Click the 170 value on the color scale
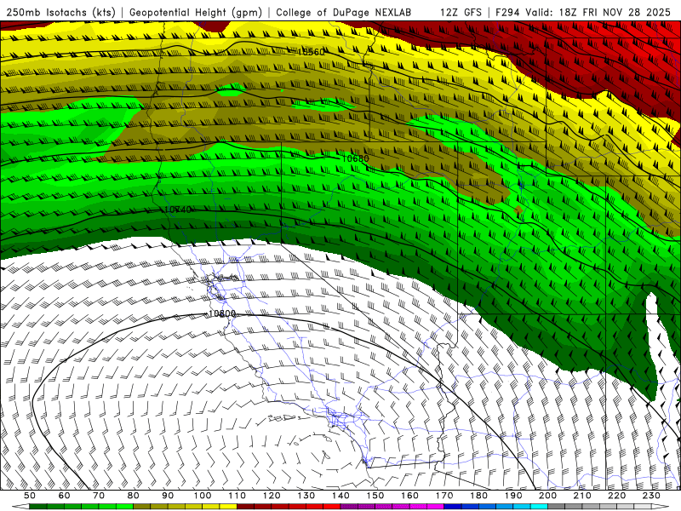This screenshot has width=681, height=511. [444, 496]
